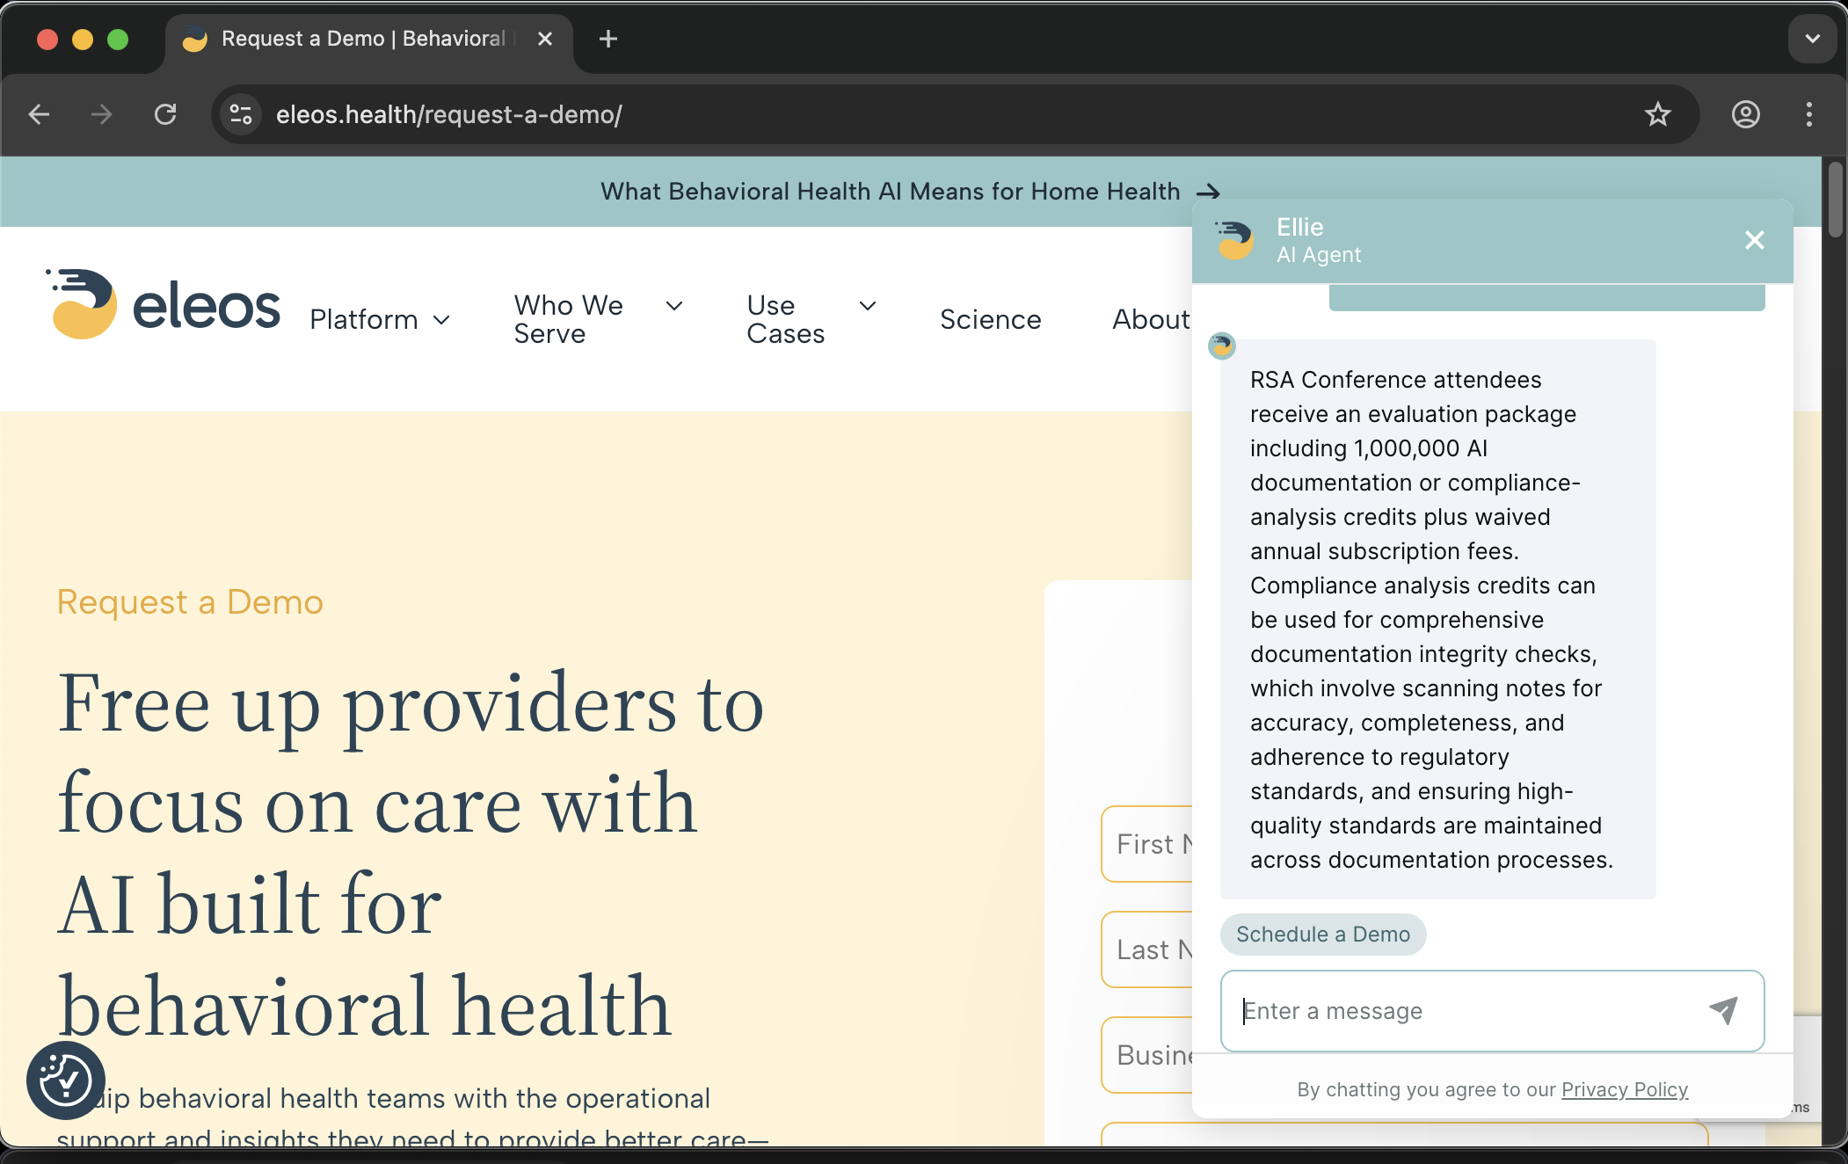This screenshot has width=1848, height=1164.
Task: Reload the current page
Action: 166,114
